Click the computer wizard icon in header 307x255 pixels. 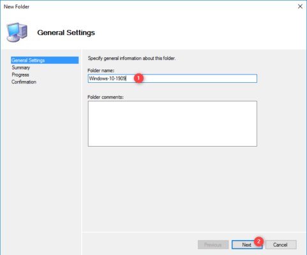17,33
